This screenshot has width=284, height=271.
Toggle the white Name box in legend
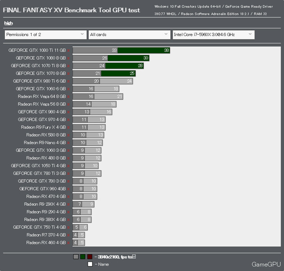pos(90,264)
